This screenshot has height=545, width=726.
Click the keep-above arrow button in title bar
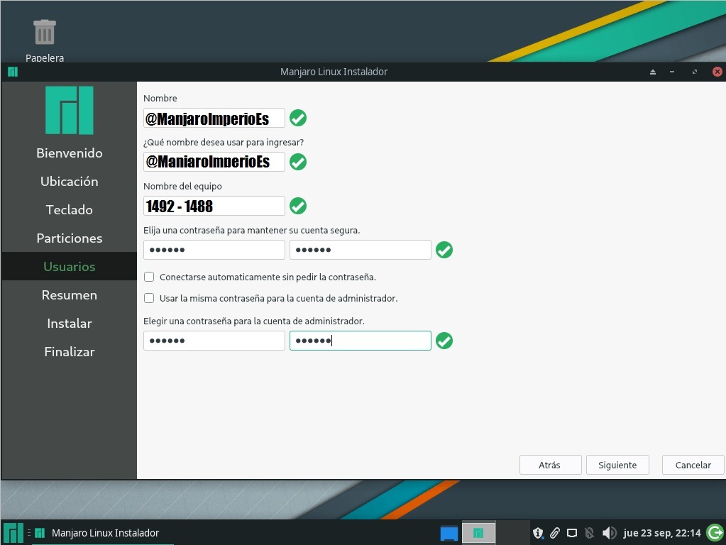pyautogui.click(x=653, y=72)
